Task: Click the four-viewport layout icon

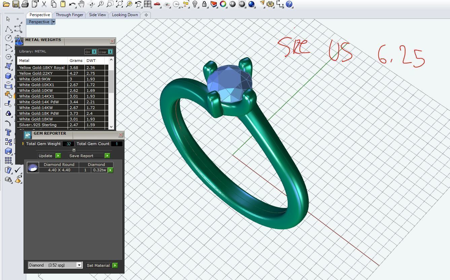Action: 147,4
